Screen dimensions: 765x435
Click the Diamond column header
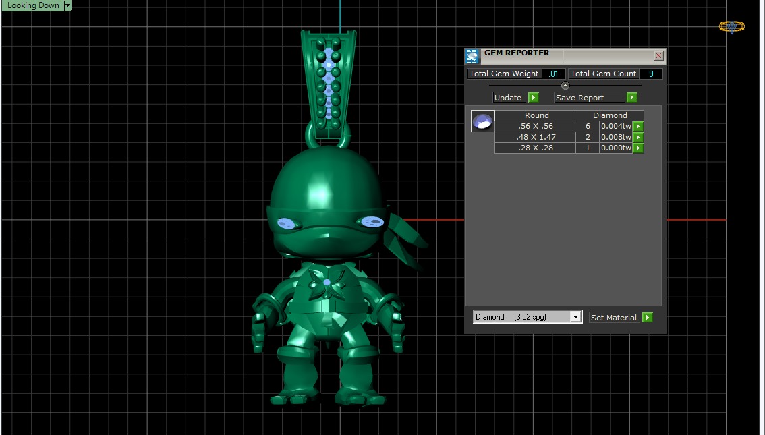pyautogui.click(x=610, y=115)
